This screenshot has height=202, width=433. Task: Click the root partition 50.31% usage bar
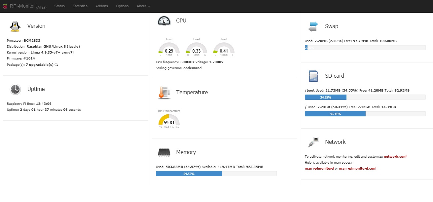click(x=365, y=114)
